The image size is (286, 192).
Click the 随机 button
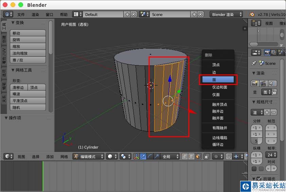(28, 108)
